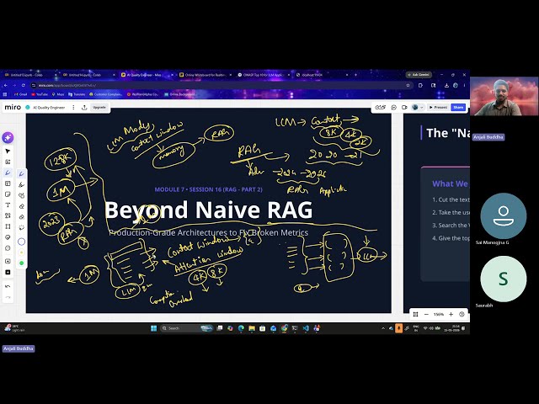Click the Present button
Screen dimensions: 539x404
(438, 108)
